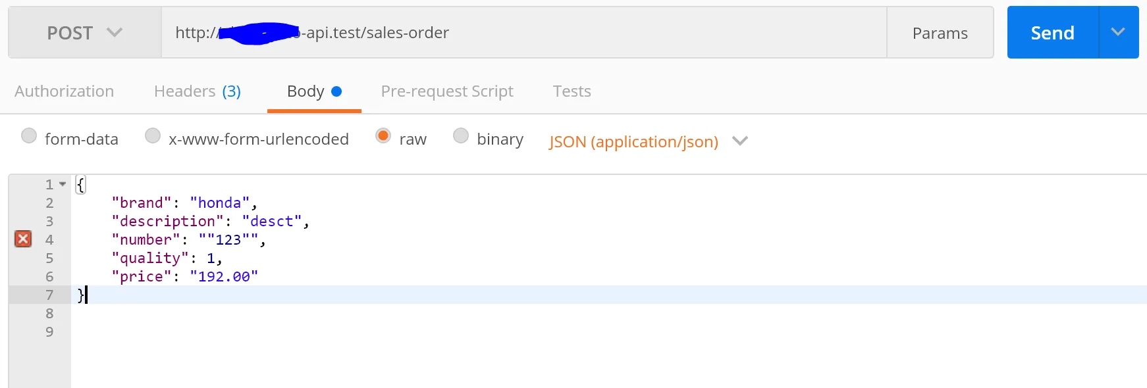Open the Headers (3) tab
The image size is (1147, 388).
(197, 91)
